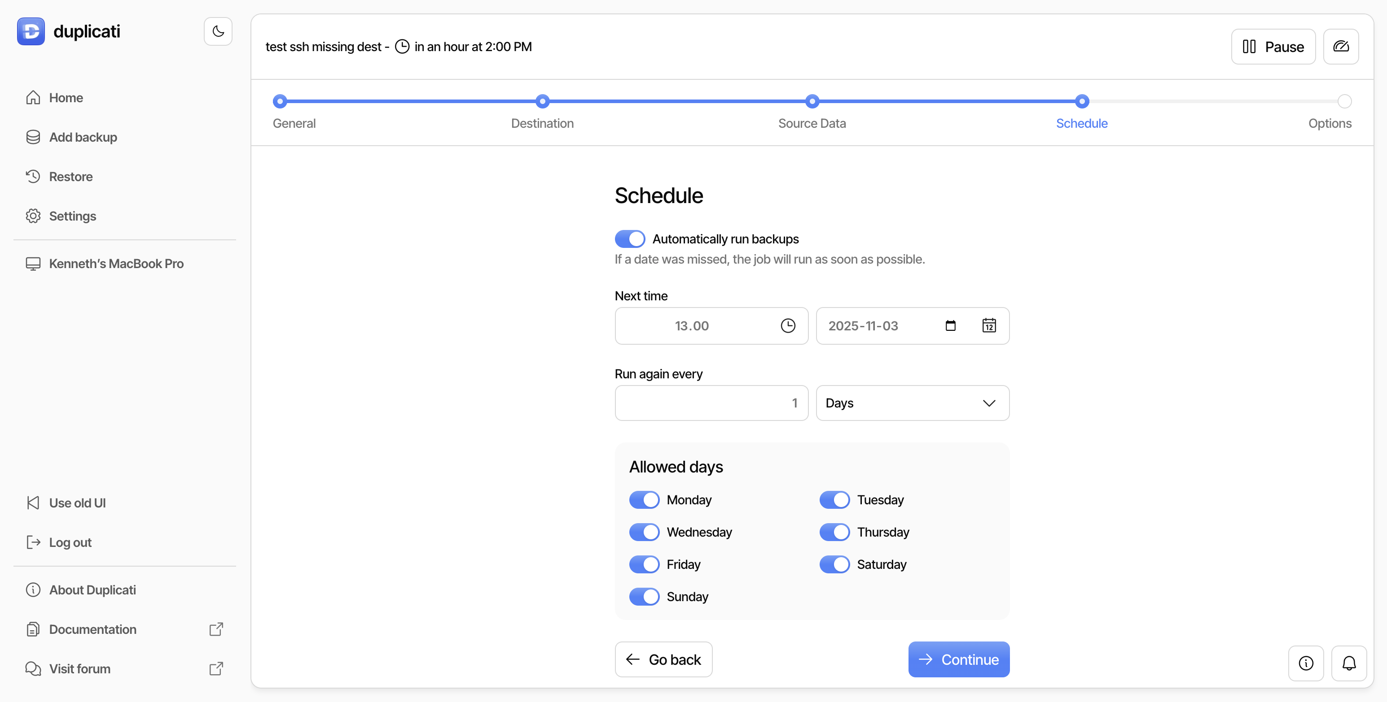Toggle Sunday allowed day off
1387x702 pixels.
coord(644,597)
